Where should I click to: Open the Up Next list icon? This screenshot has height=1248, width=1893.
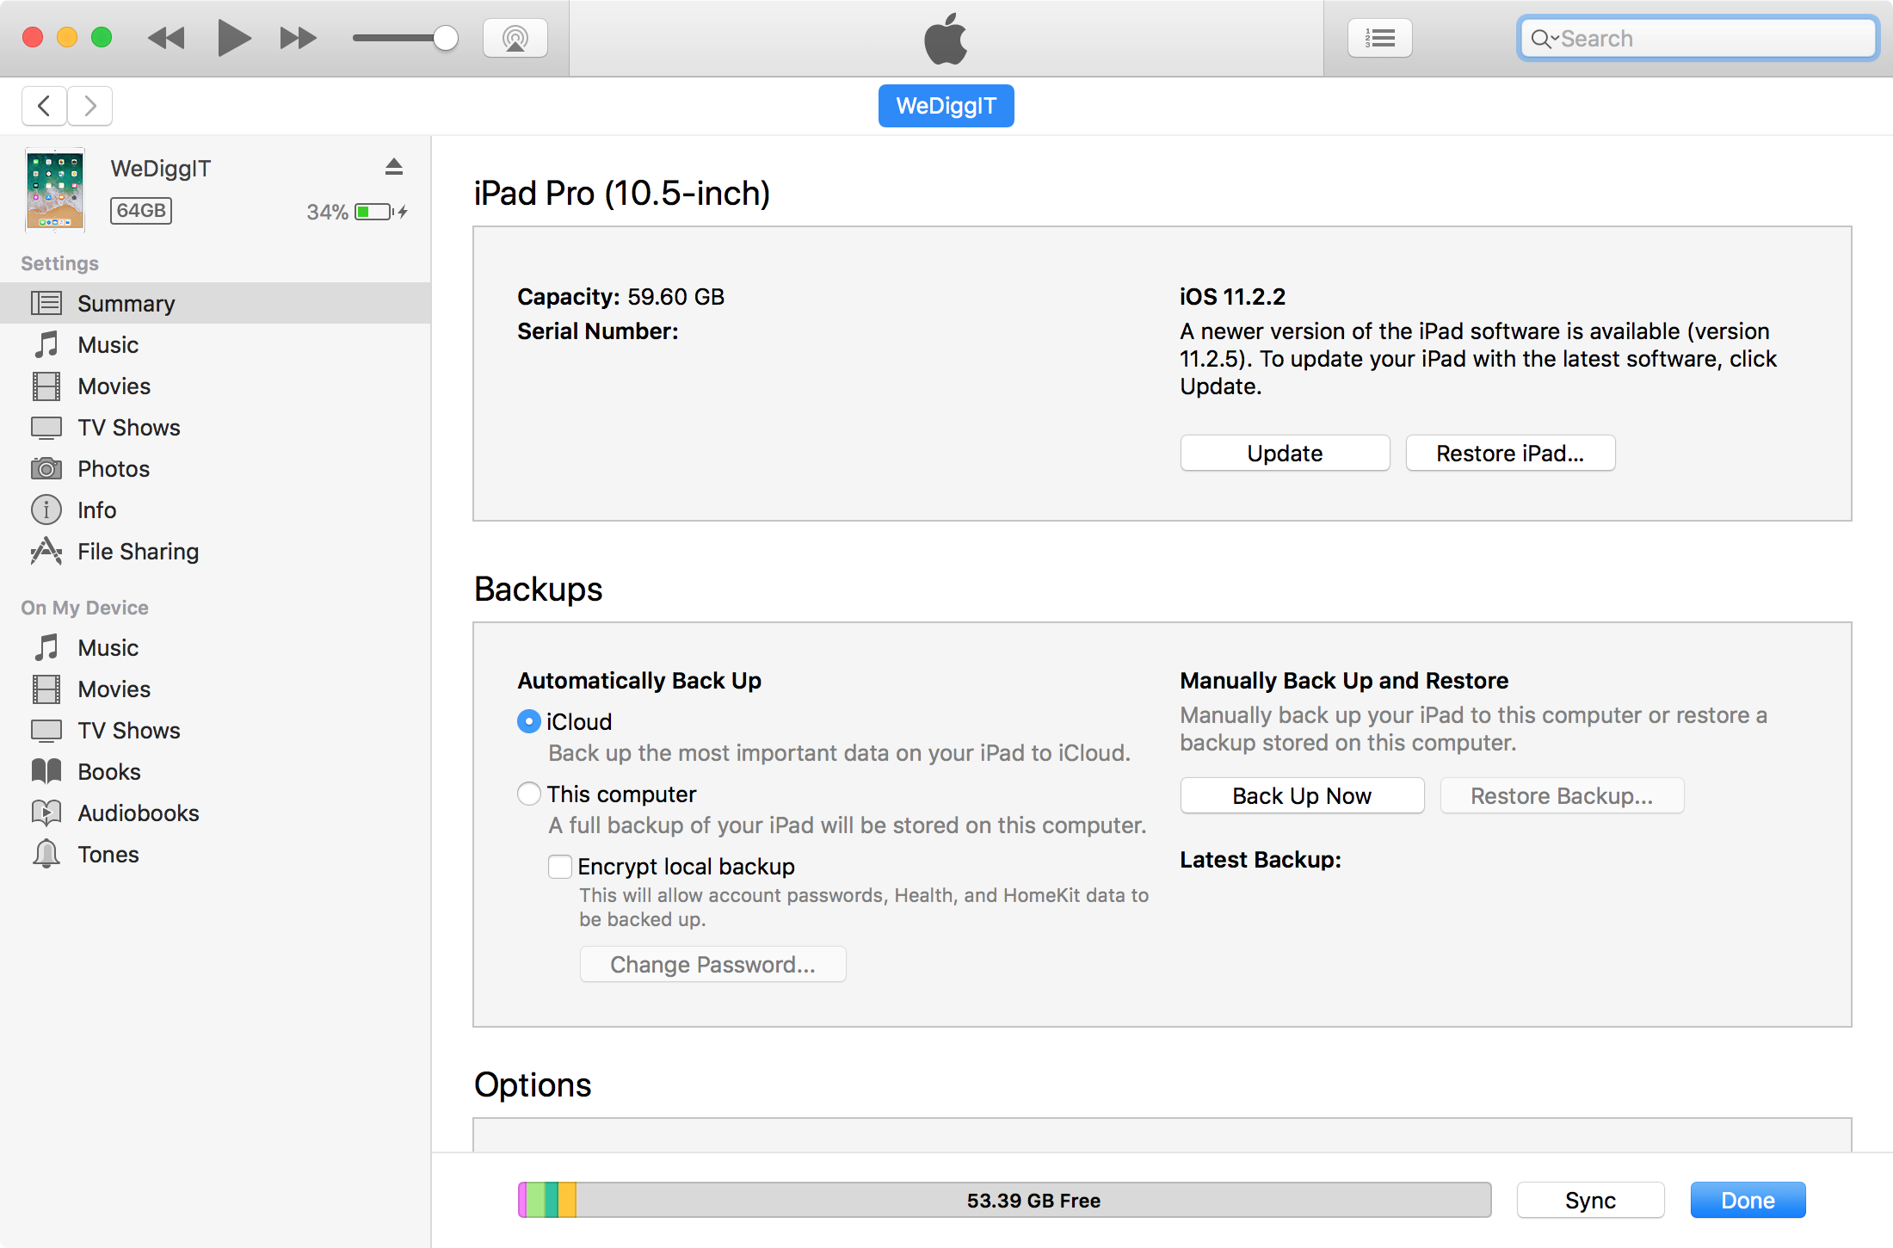pos(1379,39)
